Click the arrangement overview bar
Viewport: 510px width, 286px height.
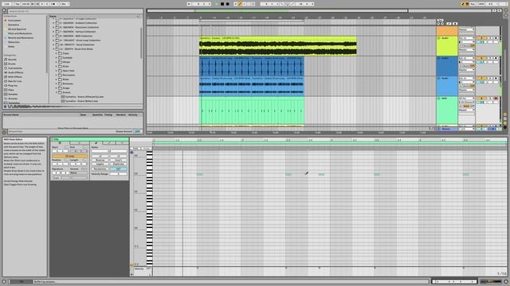(x=277, y=10)
